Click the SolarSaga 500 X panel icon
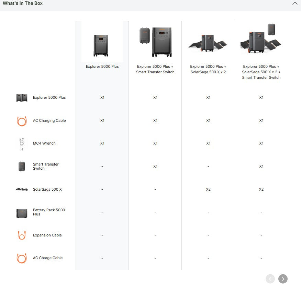The image size is (301, 286). (22, 189)
